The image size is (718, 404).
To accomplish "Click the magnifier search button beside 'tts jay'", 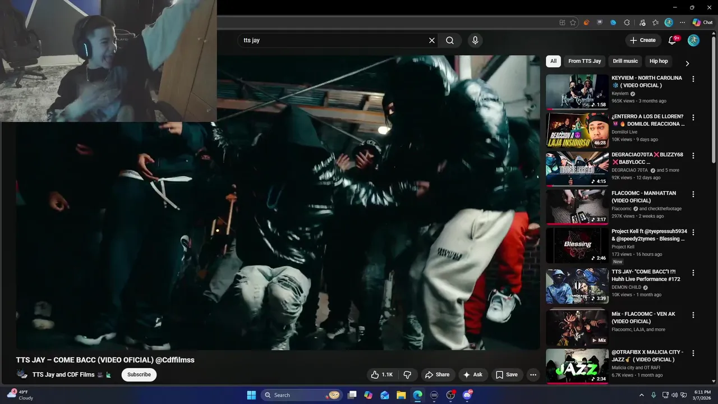I will pos(450,40).
